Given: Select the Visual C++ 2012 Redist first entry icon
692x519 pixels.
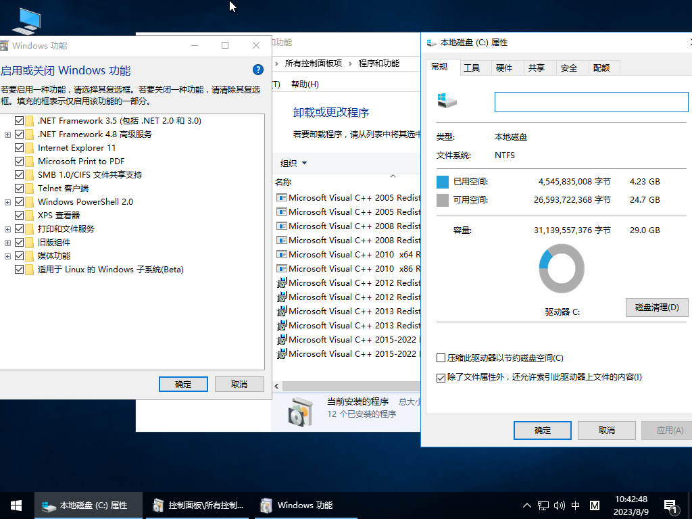Looking at the screenshot, I should [x=282, y=283].
